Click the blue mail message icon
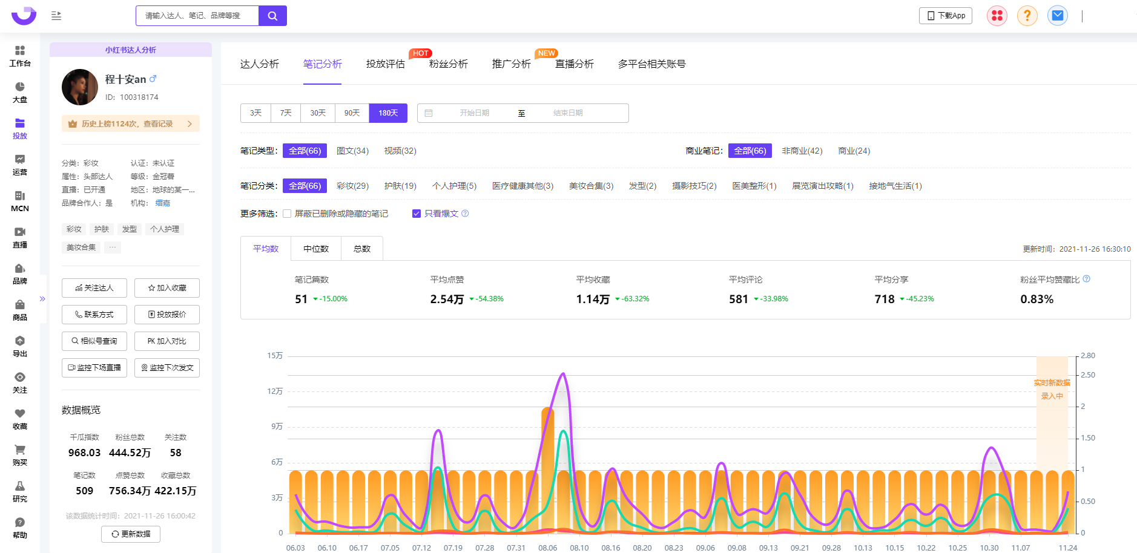 click(1057, 16)
